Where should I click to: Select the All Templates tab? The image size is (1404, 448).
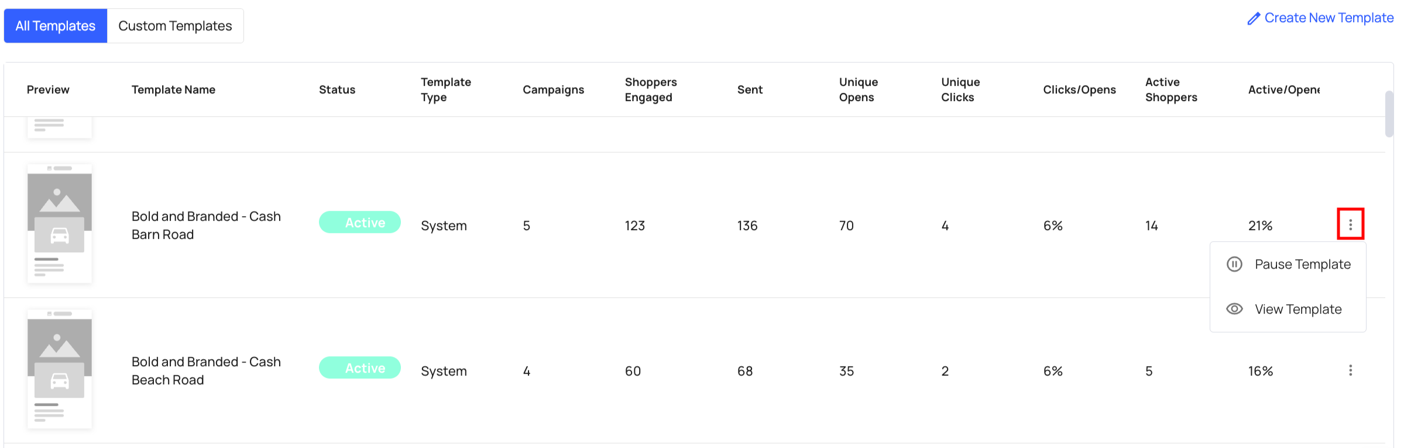point(56,26)
